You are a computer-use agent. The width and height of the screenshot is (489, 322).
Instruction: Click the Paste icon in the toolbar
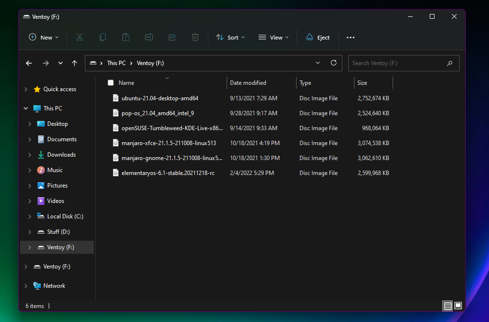[125, 37]
